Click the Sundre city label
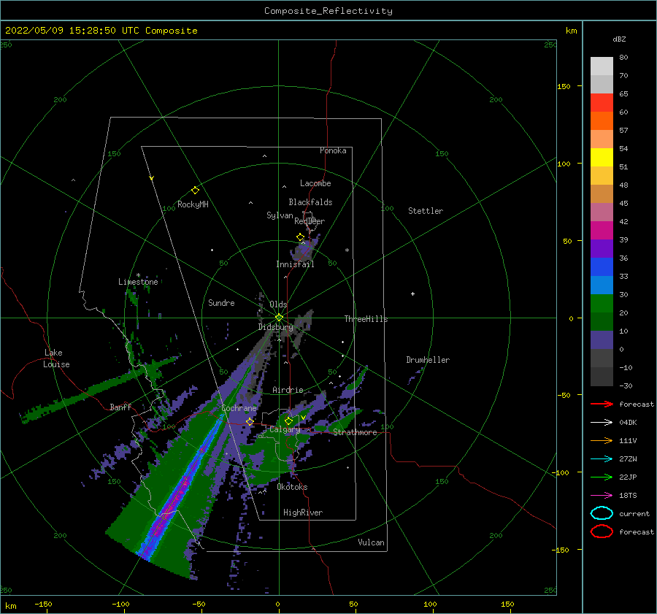The height and width of the screenshot is (614, 657). (x=221, y=302)
